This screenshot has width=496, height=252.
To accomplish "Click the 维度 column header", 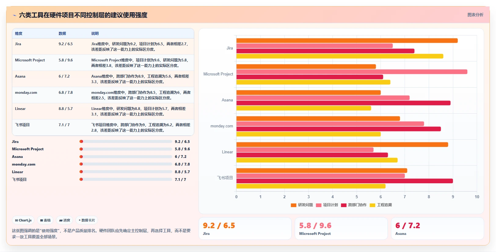I will click(x=19, y=34).
